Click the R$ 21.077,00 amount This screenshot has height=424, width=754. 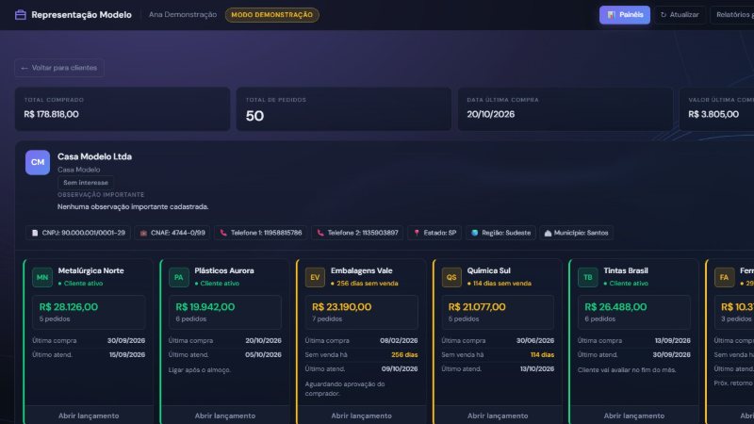(x=477, y=307)
